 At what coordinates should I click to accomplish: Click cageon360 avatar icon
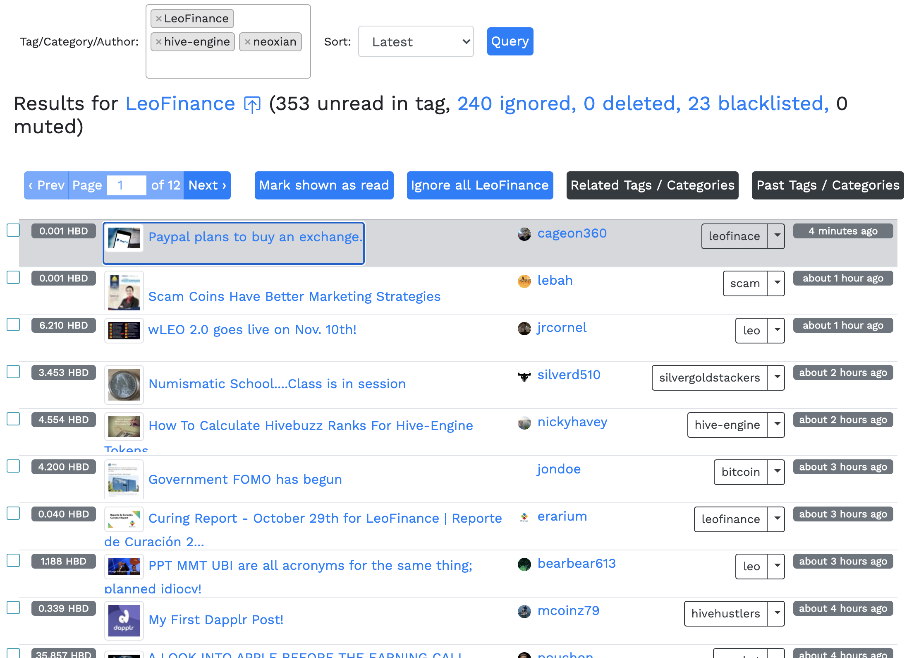(524, 234)
